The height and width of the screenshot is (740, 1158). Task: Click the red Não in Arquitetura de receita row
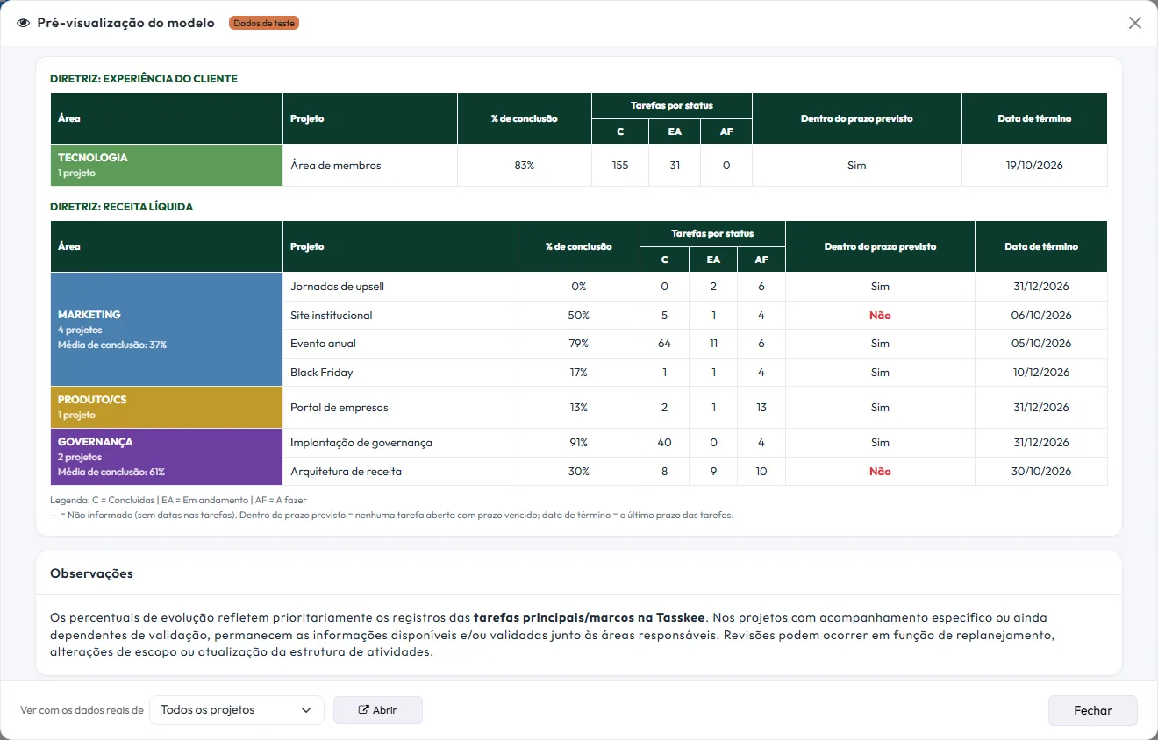pyautogui.click(x=880, y=472)
